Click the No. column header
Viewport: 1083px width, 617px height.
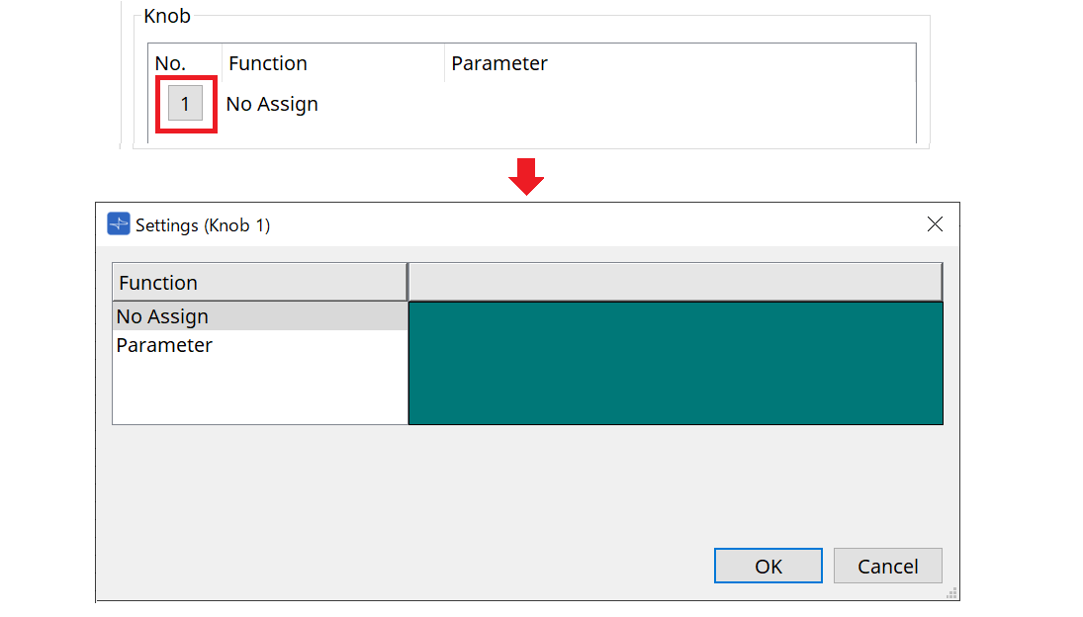click(170, 63)
